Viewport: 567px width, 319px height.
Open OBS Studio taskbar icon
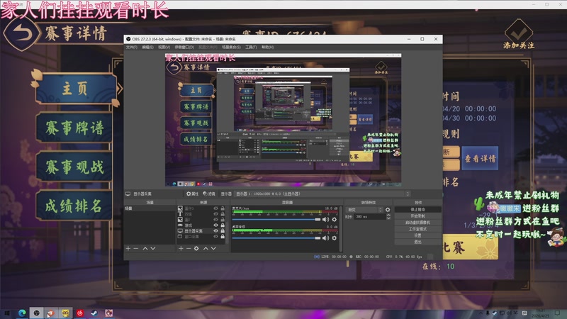click(x=37, y=313)
